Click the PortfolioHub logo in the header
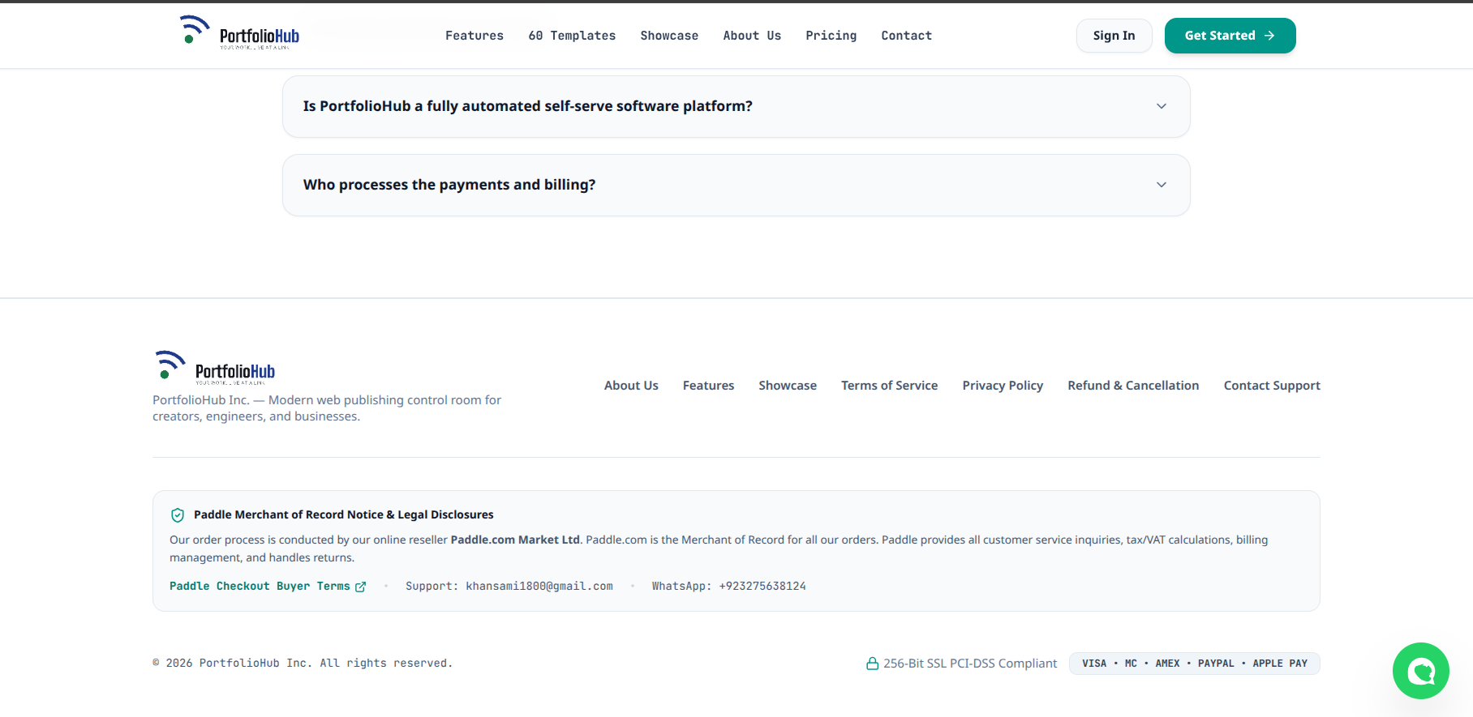Image resolution: width=1473 pixels, height=717 pixels. point(239,32)
